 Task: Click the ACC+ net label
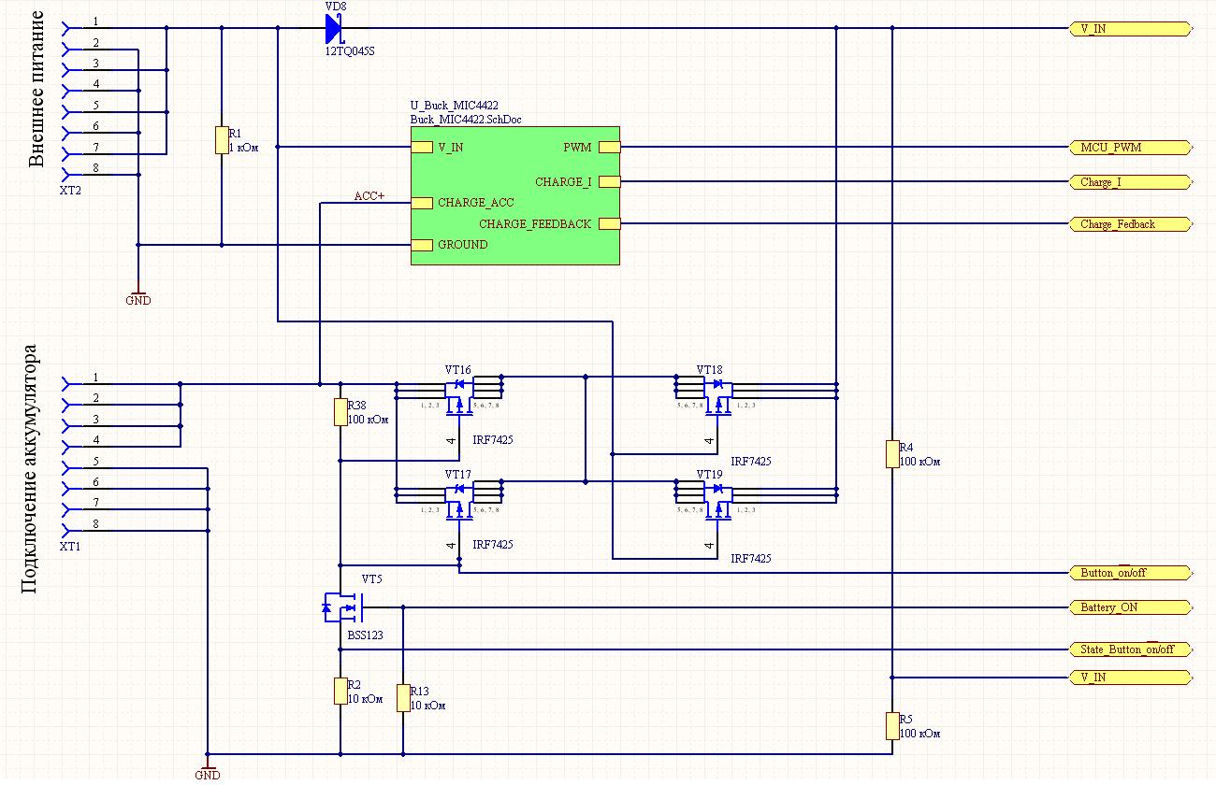pyautogui.click(x=369, y=196)
